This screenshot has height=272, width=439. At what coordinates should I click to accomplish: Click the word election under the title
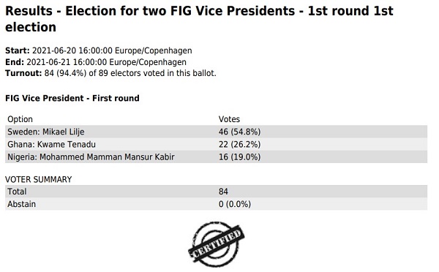[x=31, y=28]
